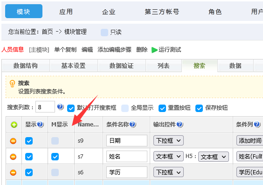
Task: Click the 删除 link
Action: [142, 50]
